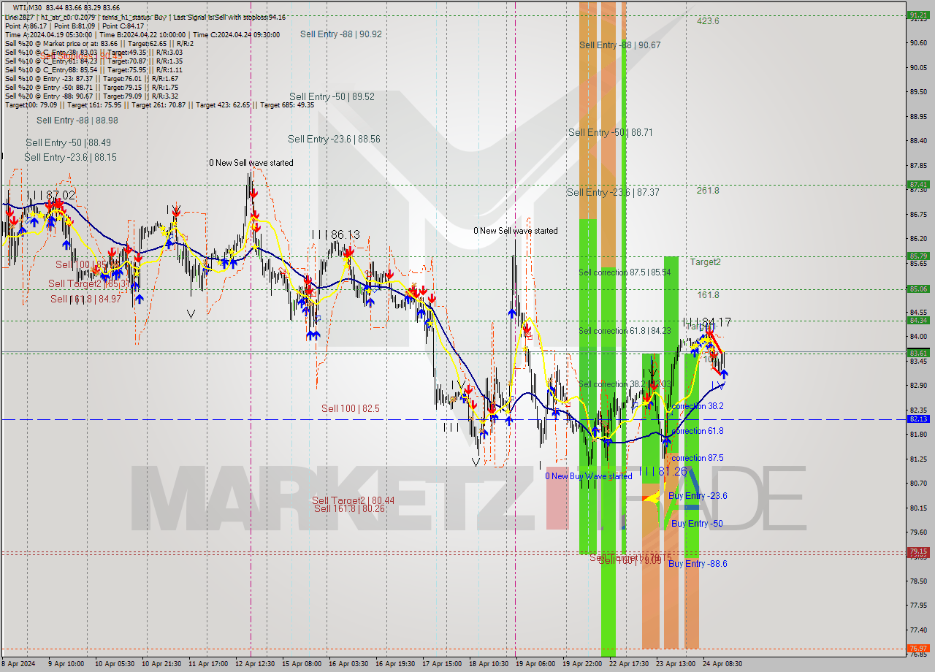Click the 'I I I 84.17' swing label
The height and width of the screenshot is (672, 935).
point(707,322)
